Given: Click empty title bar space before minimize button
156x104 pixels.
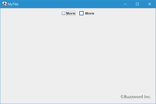Looking at the screenshot, I should (x=70, y=4).
